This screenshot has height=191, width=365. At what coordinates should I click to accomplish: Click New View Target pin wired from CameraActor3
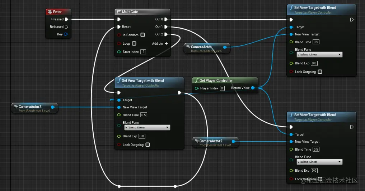click(119, 107)
